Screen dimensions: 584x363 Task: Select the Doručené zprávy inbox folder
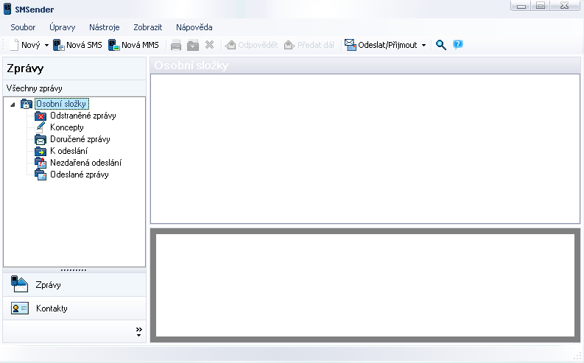pos(80,139)
